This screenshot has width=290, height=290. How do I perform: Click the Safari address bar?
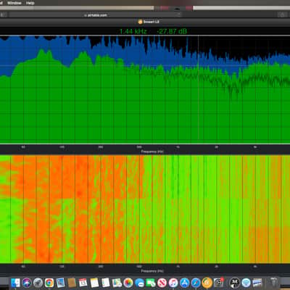tap(96, 15)
